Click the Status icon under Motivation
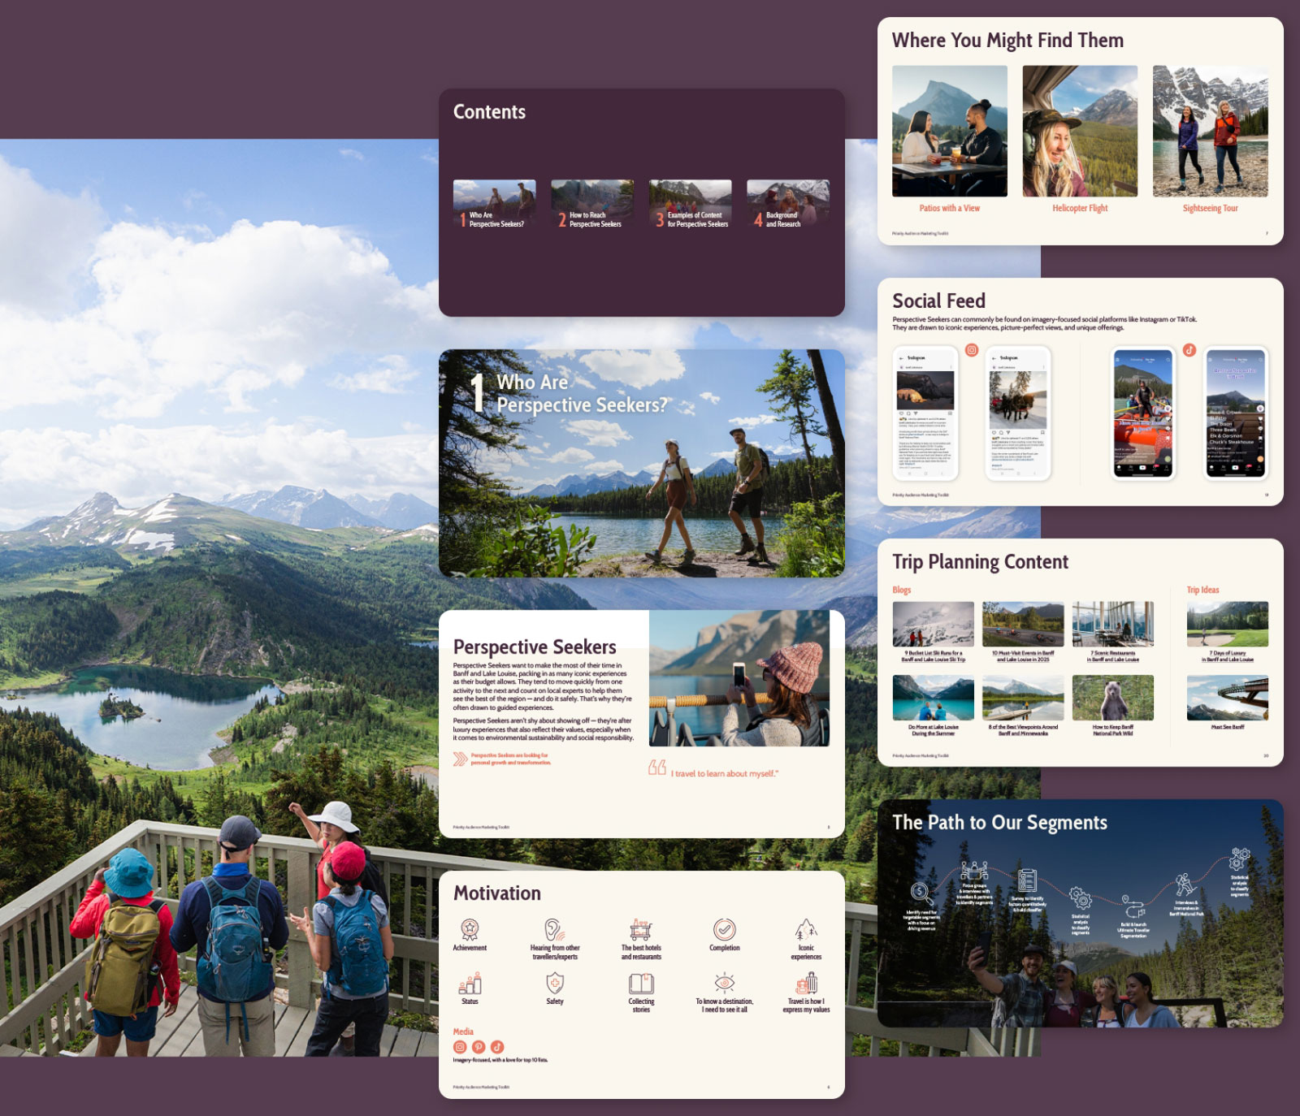The width and height of the screenshot is (1300, 1116). point(470,984)
